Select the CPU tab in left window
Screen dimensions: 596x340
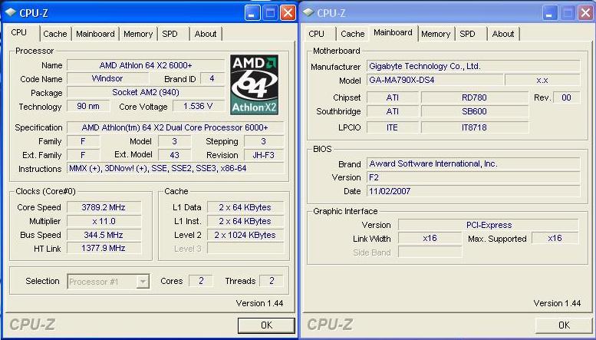[x=19, y=32]
